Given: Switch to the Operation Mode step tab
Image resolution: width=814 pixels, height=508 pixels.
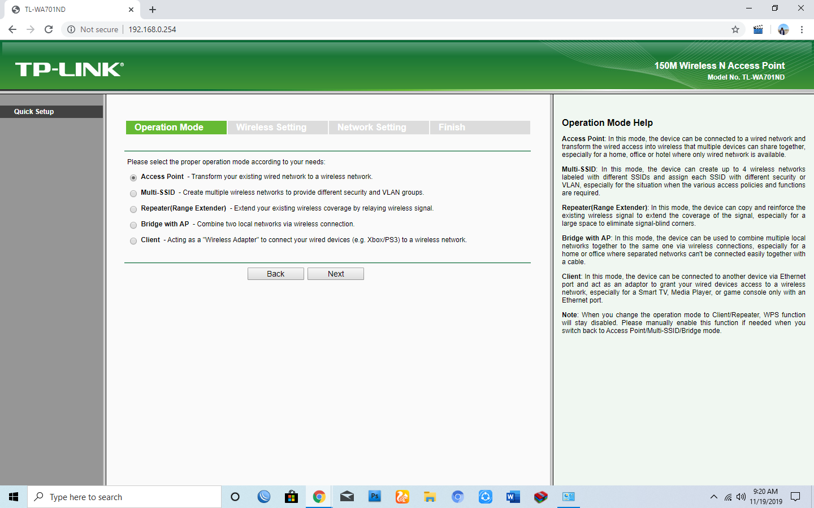Looking at the screenshot, I should (x=176, y=128).
